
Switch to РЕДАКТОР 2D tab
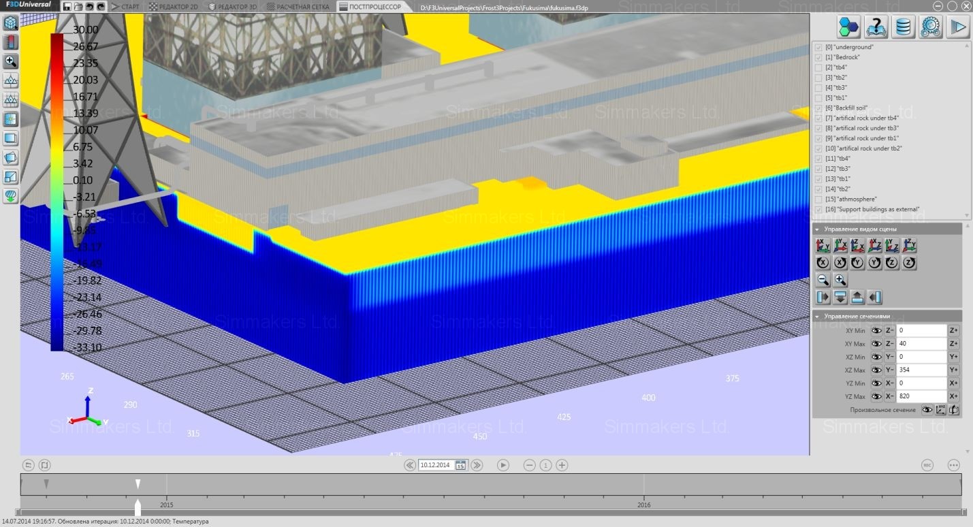pos(174,6)
